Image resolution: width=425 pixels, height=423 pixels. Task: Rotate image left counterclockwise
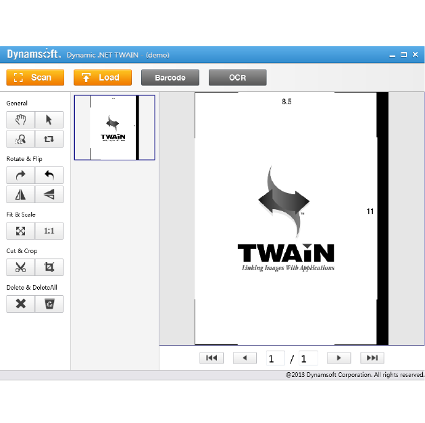pyautogui.click(x=49, y=175)
